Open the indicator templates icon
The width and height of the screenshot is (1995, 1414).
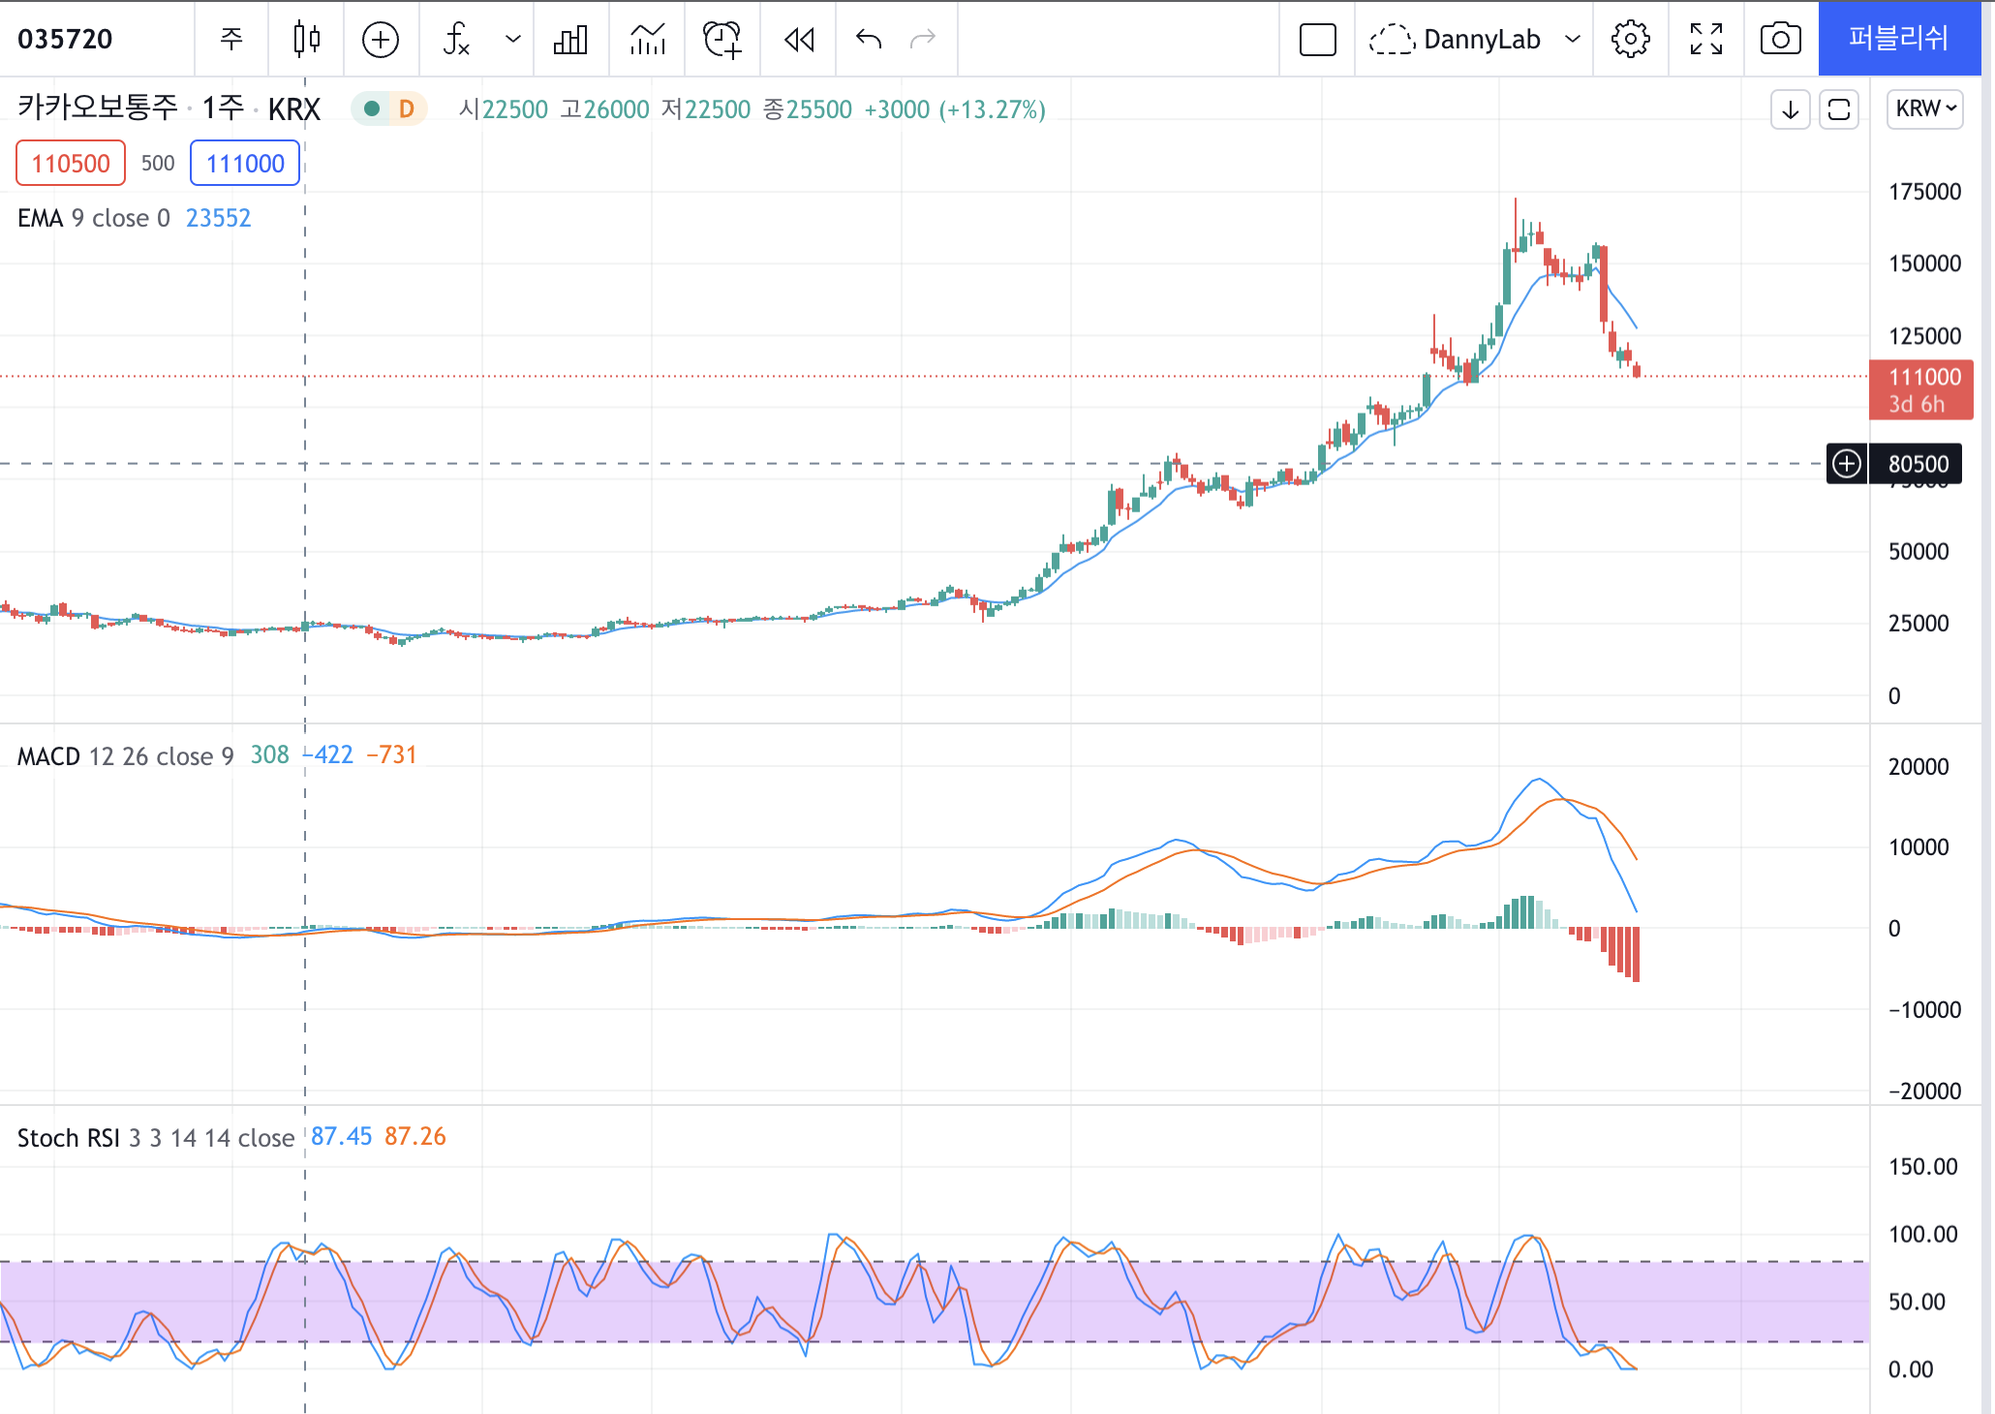[x=647, y=39]
